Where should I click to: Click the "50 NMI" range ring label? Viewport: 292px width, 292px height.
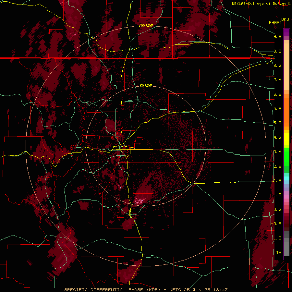point(146,86)
